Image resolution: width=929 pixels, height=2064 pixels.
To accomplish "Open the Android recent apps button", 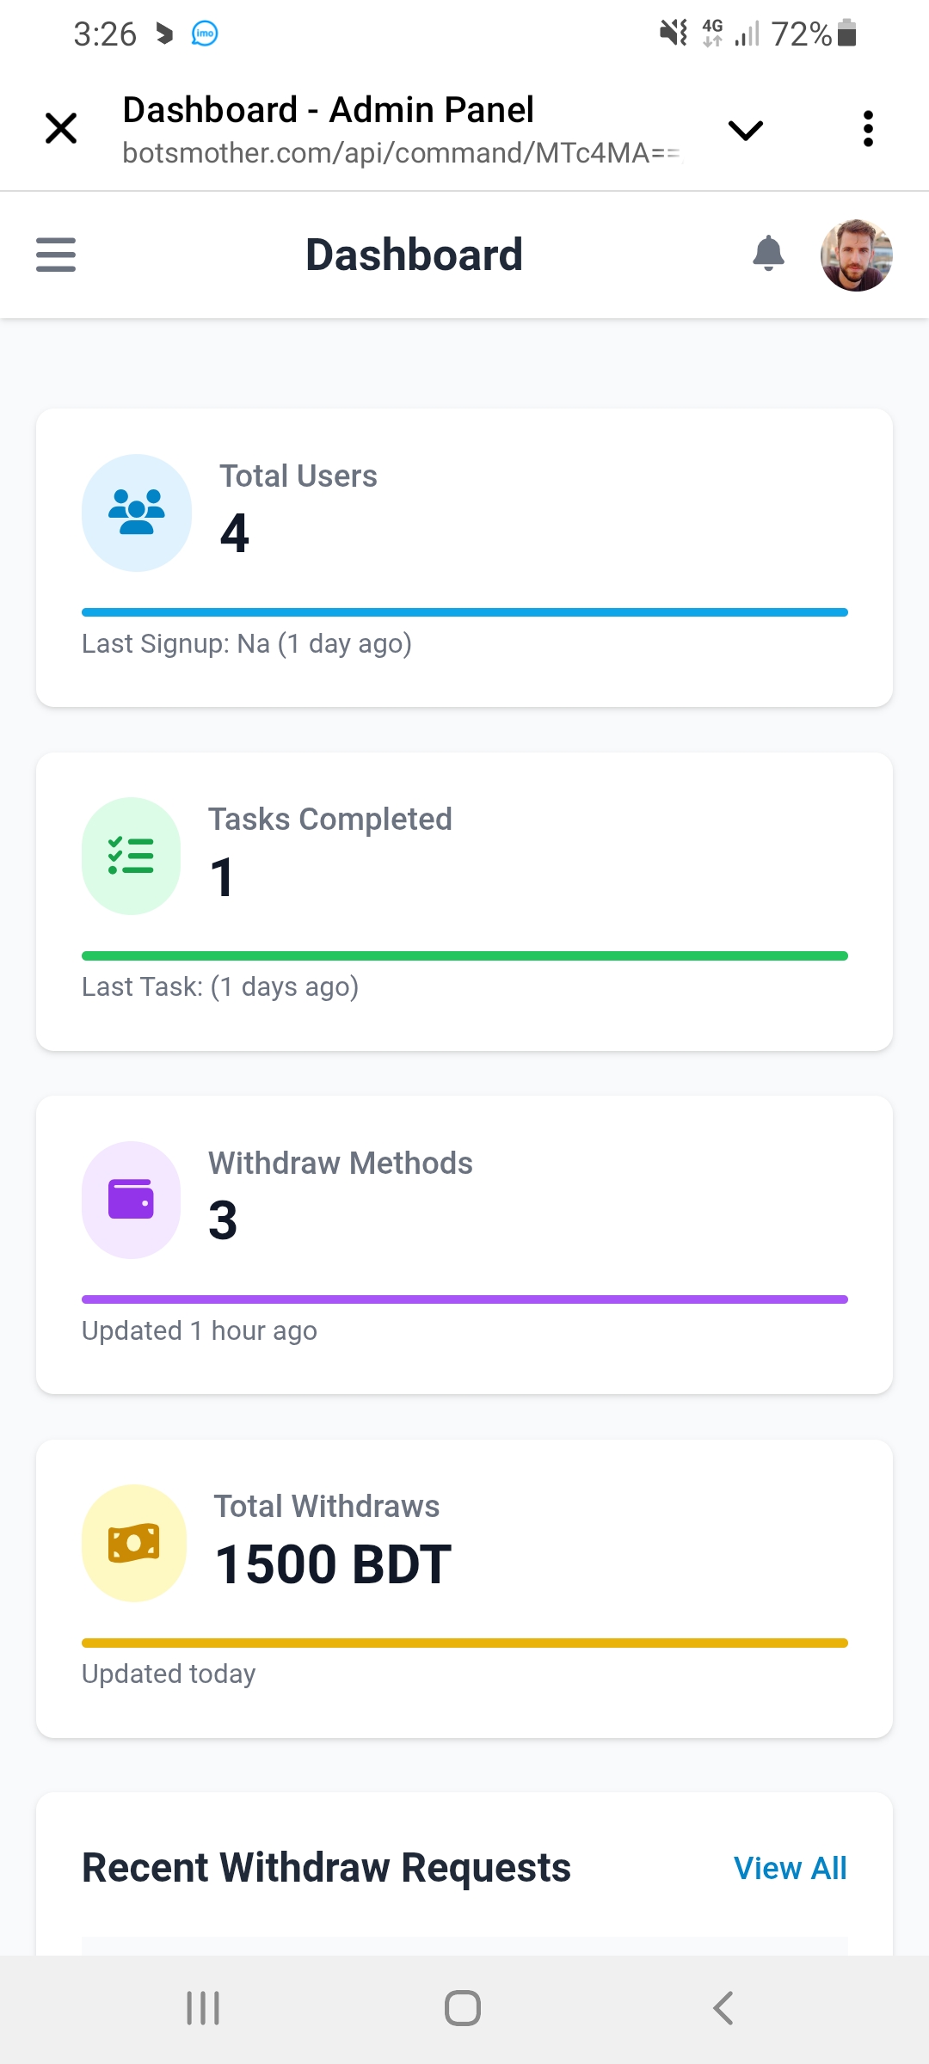I will point(203,2008).
